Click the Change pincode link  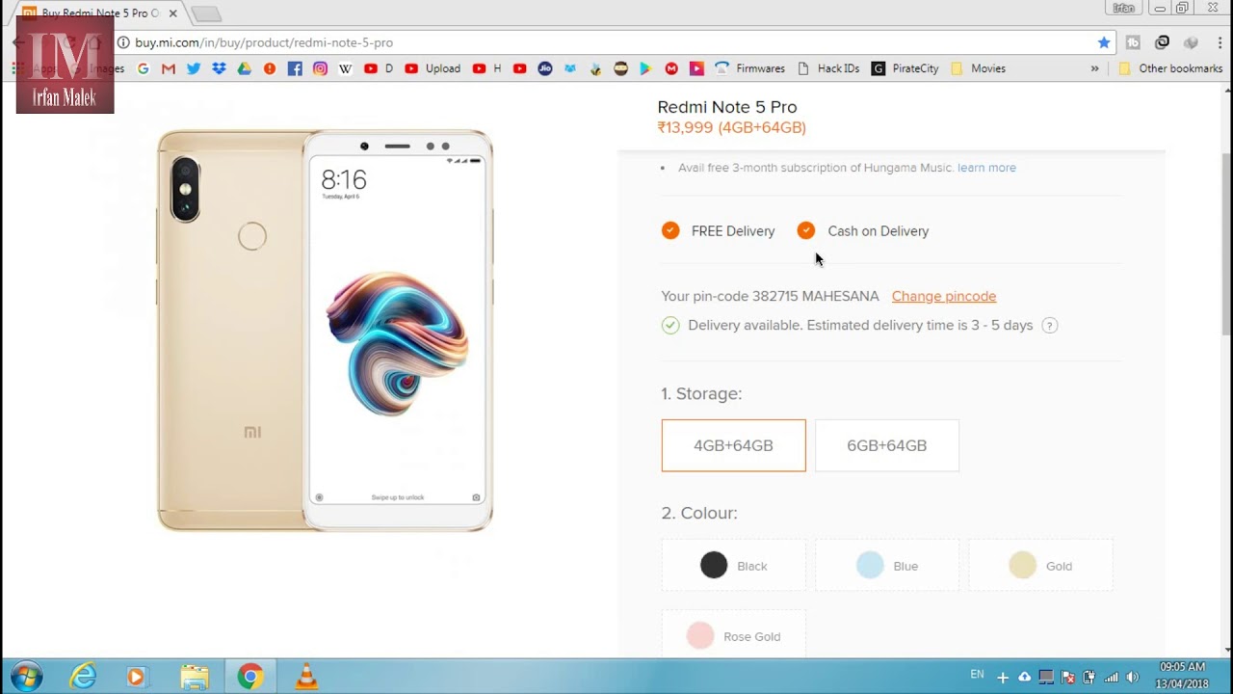click(944, 296)
